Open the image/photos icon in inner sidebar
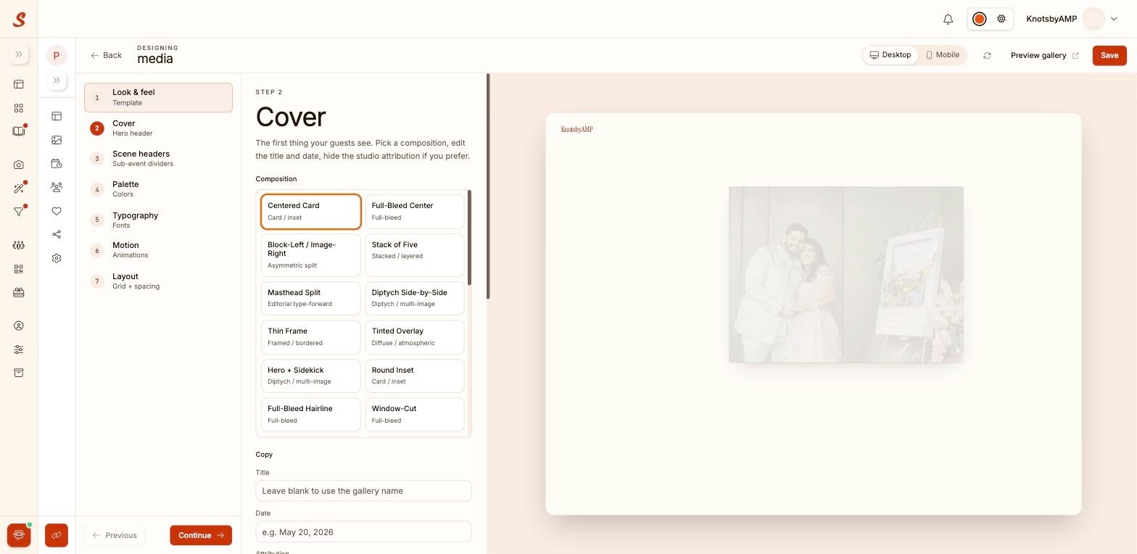The height and width of the screenshot is (554, 1137). pyautogui.click(x=57, y=140)
